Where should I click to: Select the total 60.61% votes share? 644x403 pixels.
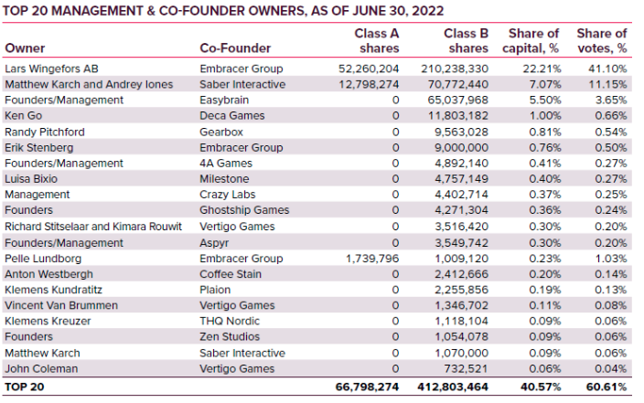[606, 387]
